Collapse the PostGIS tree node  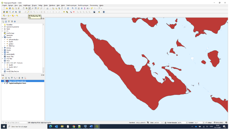(2, 37)
